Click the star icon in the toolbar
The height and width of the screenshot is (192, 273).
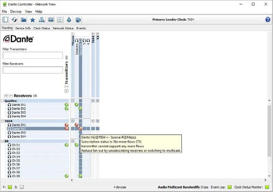tap(32, 20)
